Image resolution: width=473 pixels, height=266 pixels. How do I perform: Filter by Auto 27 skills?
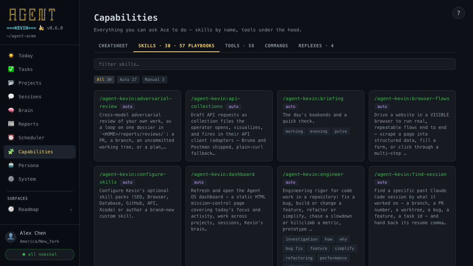[128, 79]
